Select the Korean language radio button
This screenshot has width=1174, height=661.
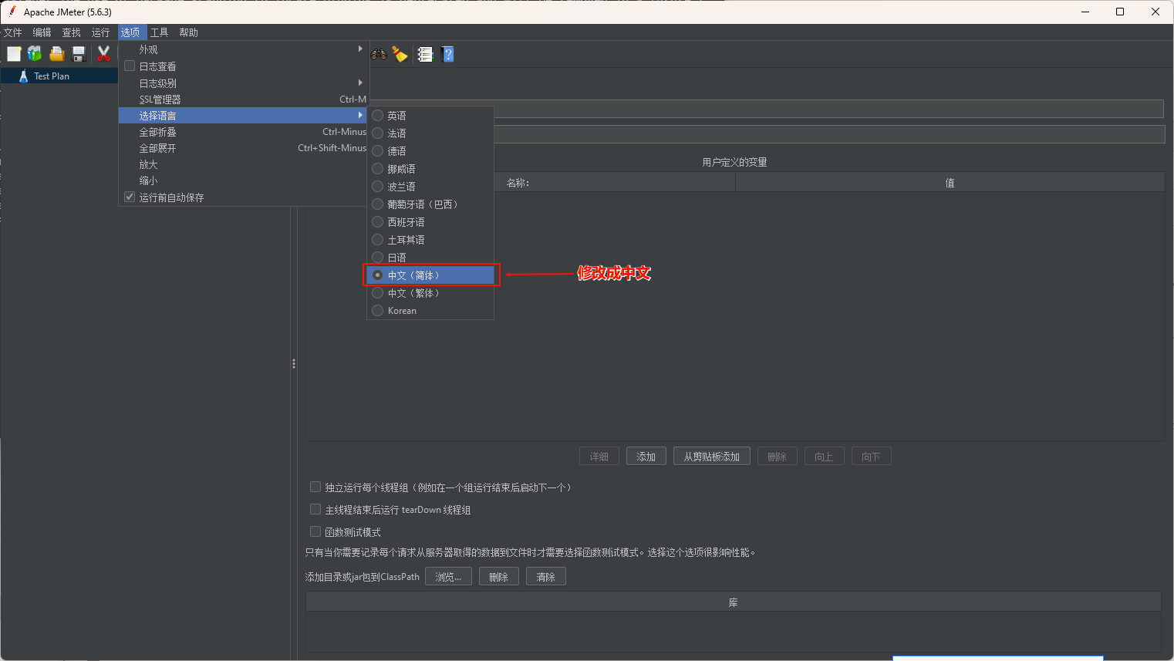click(378, 311)
